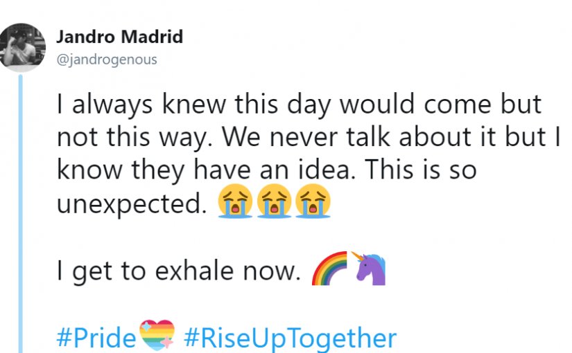This screenshot has width=572, height=353.
Task: Click the first crying face emoji
Action: pyautogui.click(x=235, y=201)
